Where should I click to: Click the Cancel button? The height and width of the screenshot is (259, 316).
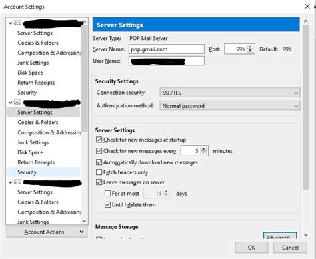(290, 248)
